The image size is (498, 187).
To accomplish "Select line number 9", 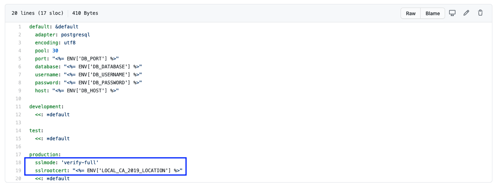I will (19, 91).
